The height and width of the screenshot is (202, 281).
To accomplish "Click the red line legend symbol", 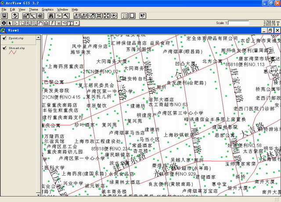I will (13, 52).
